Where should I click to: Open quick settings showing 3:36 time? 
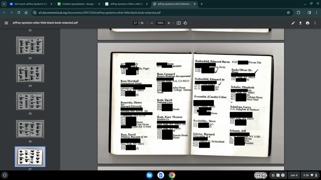(310, 175)
